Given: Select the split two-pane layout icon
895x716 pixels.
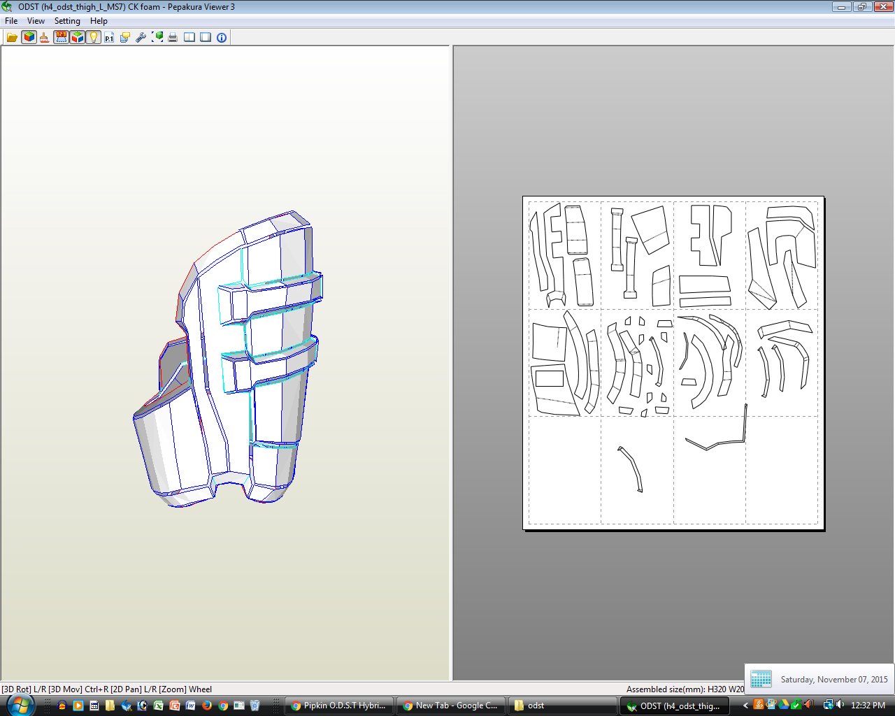Looking at the screenshot, I should pyautogui.click(x=189, y=37).
